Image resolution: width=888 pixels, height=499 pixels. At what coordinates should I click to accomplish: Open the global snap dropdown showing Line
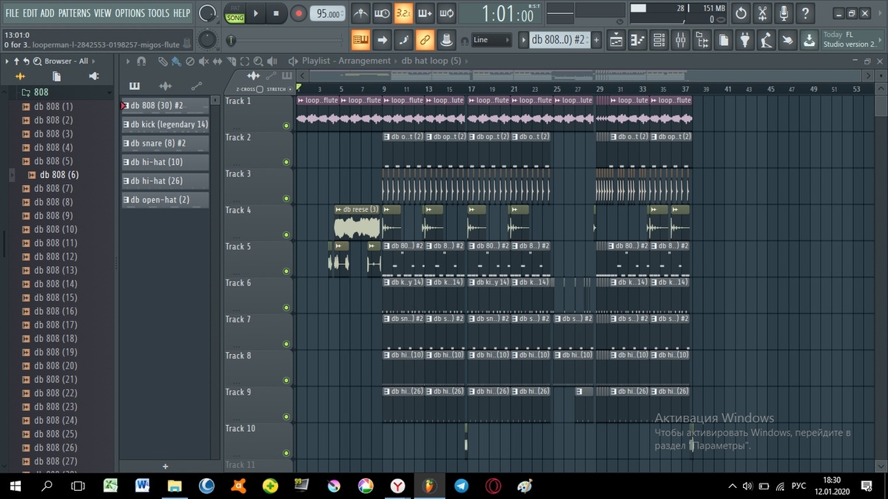(491, 40)
